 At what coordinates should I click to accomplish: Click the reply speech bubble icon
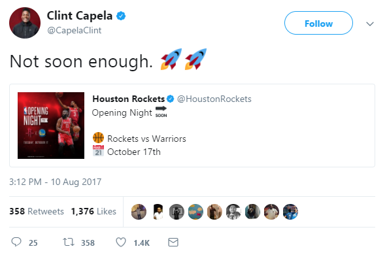[16, 242]
